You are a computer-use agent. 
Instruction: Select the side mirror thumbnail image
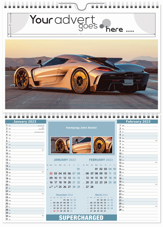(x=81, y=145)
